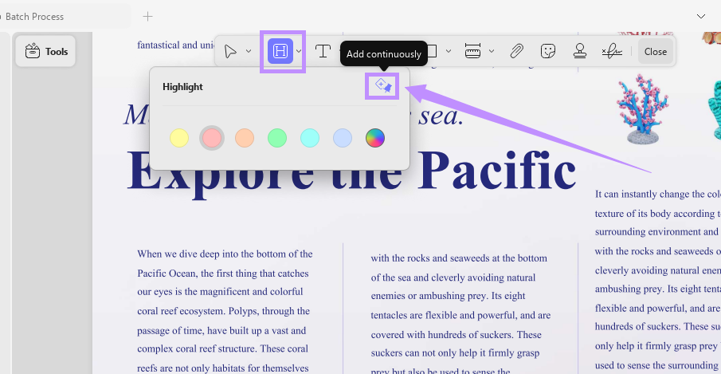Click the paperclip attachment tool
Image resolution: width=721 pixels, height=374 pixels.
(516, 51)
